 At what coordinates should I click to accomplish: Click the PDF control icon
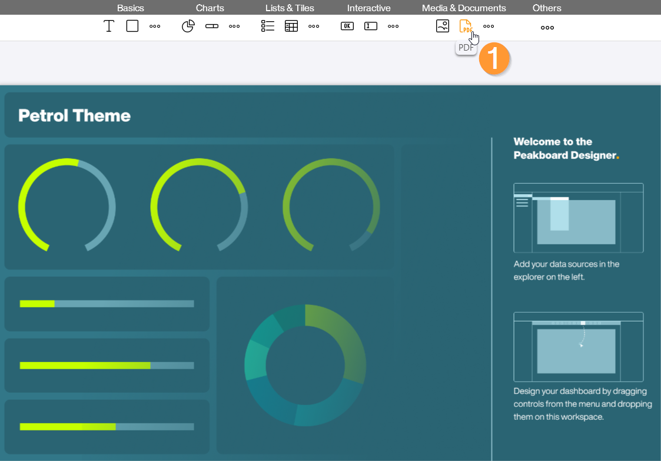tap(466, 26)
